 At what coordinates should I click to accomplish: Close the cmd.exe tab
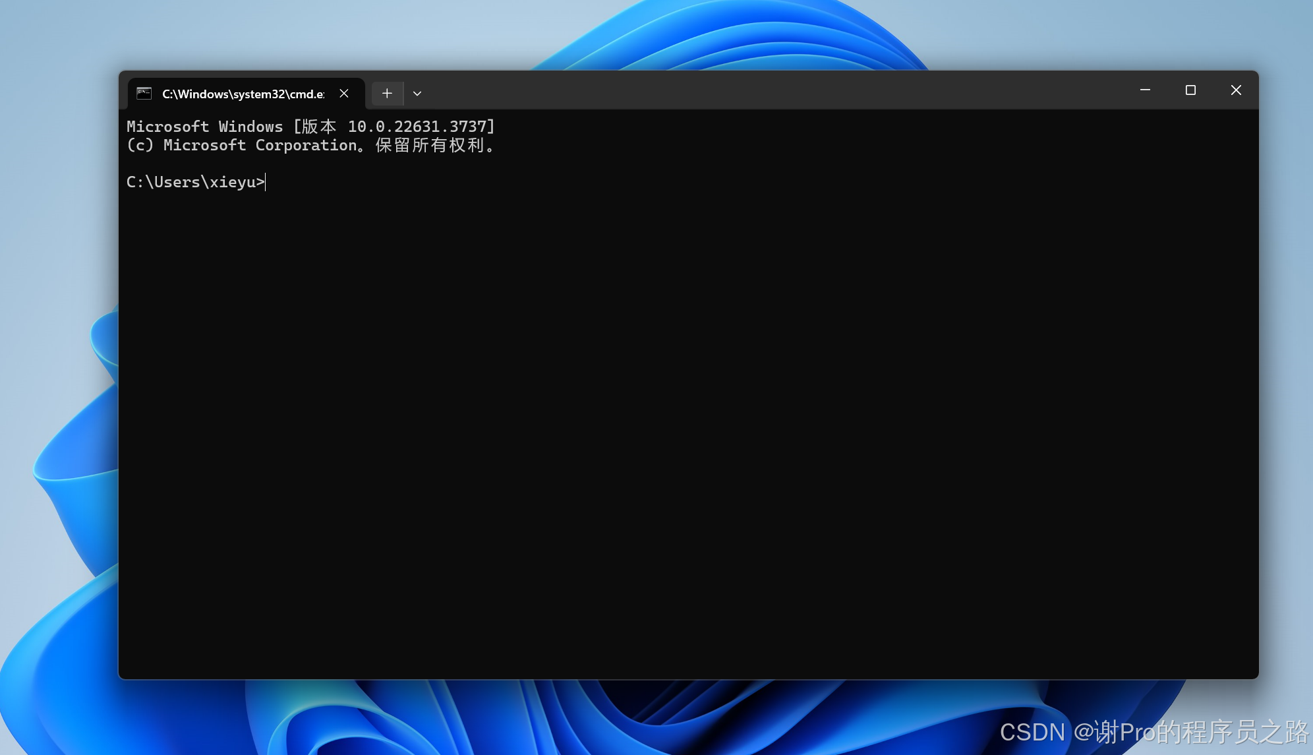point(344,93)
